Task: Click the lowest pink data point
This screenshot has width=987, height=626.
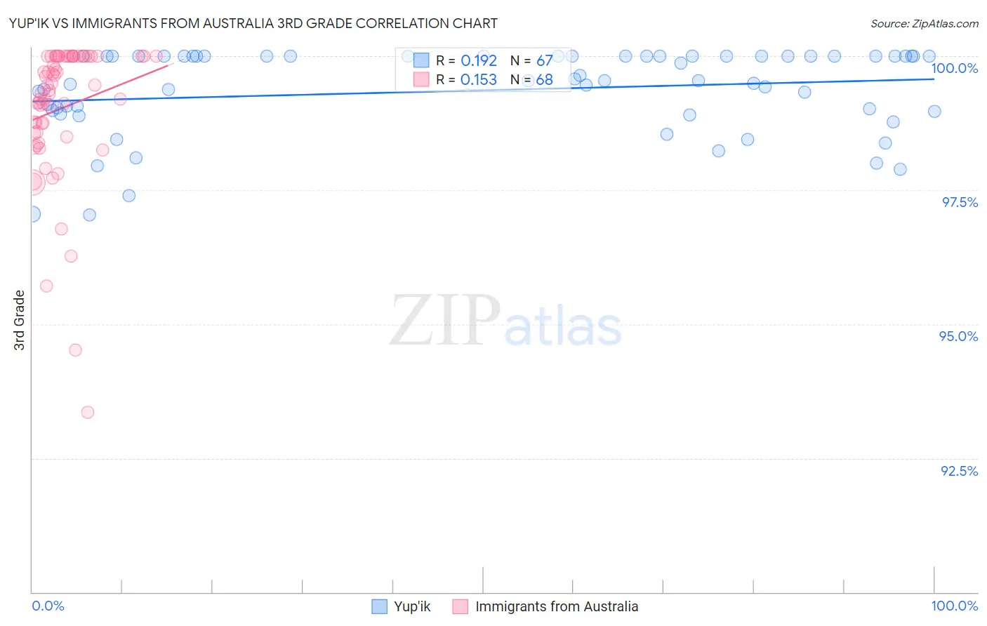Action: (x=88, y=413)
